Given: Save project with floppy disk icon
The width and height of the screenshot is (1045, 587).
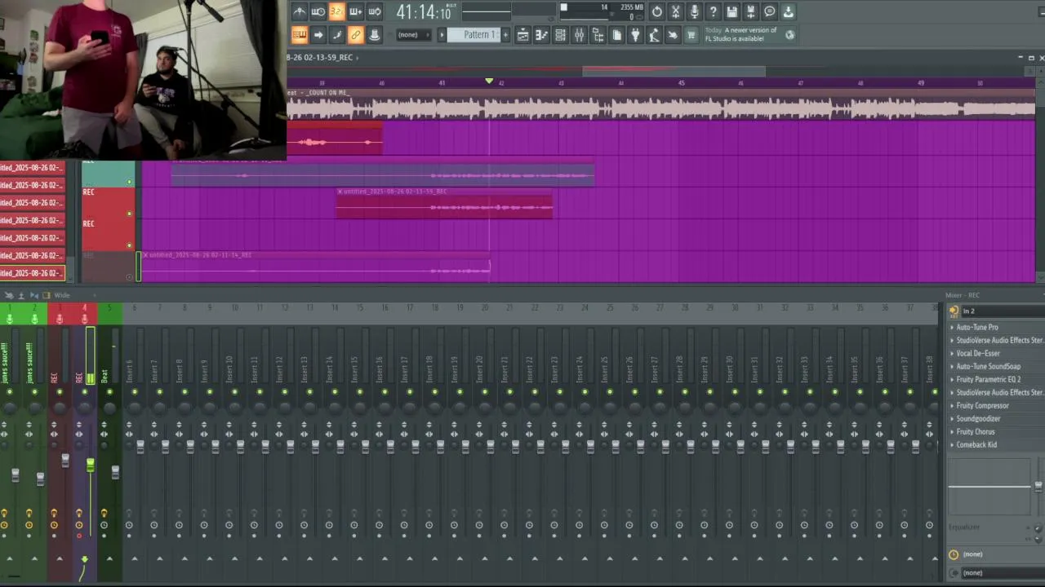Looking at the screenshot, I should [x=732, y=11].
